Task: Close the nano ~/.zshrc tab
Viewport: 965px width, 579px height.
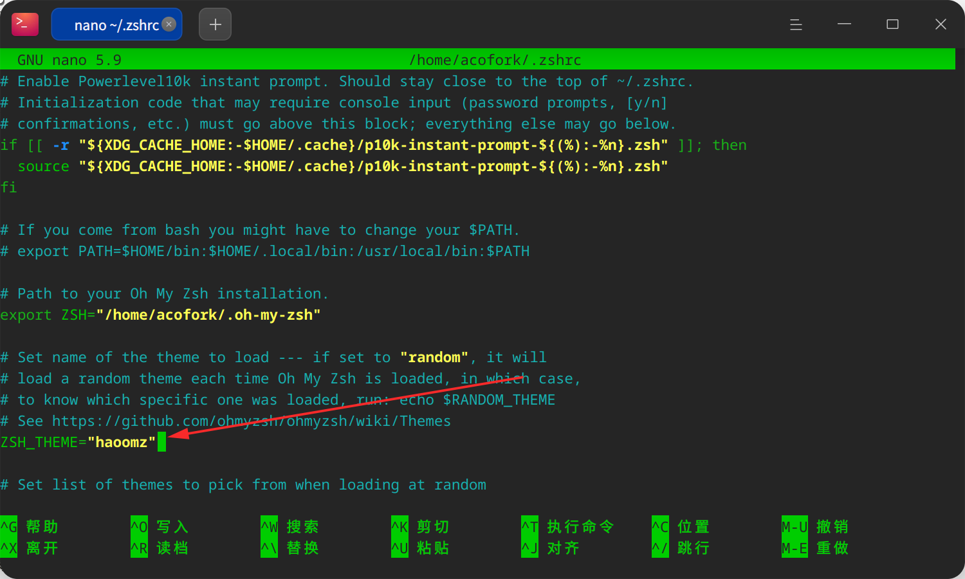Action: (x=169, y=24)
